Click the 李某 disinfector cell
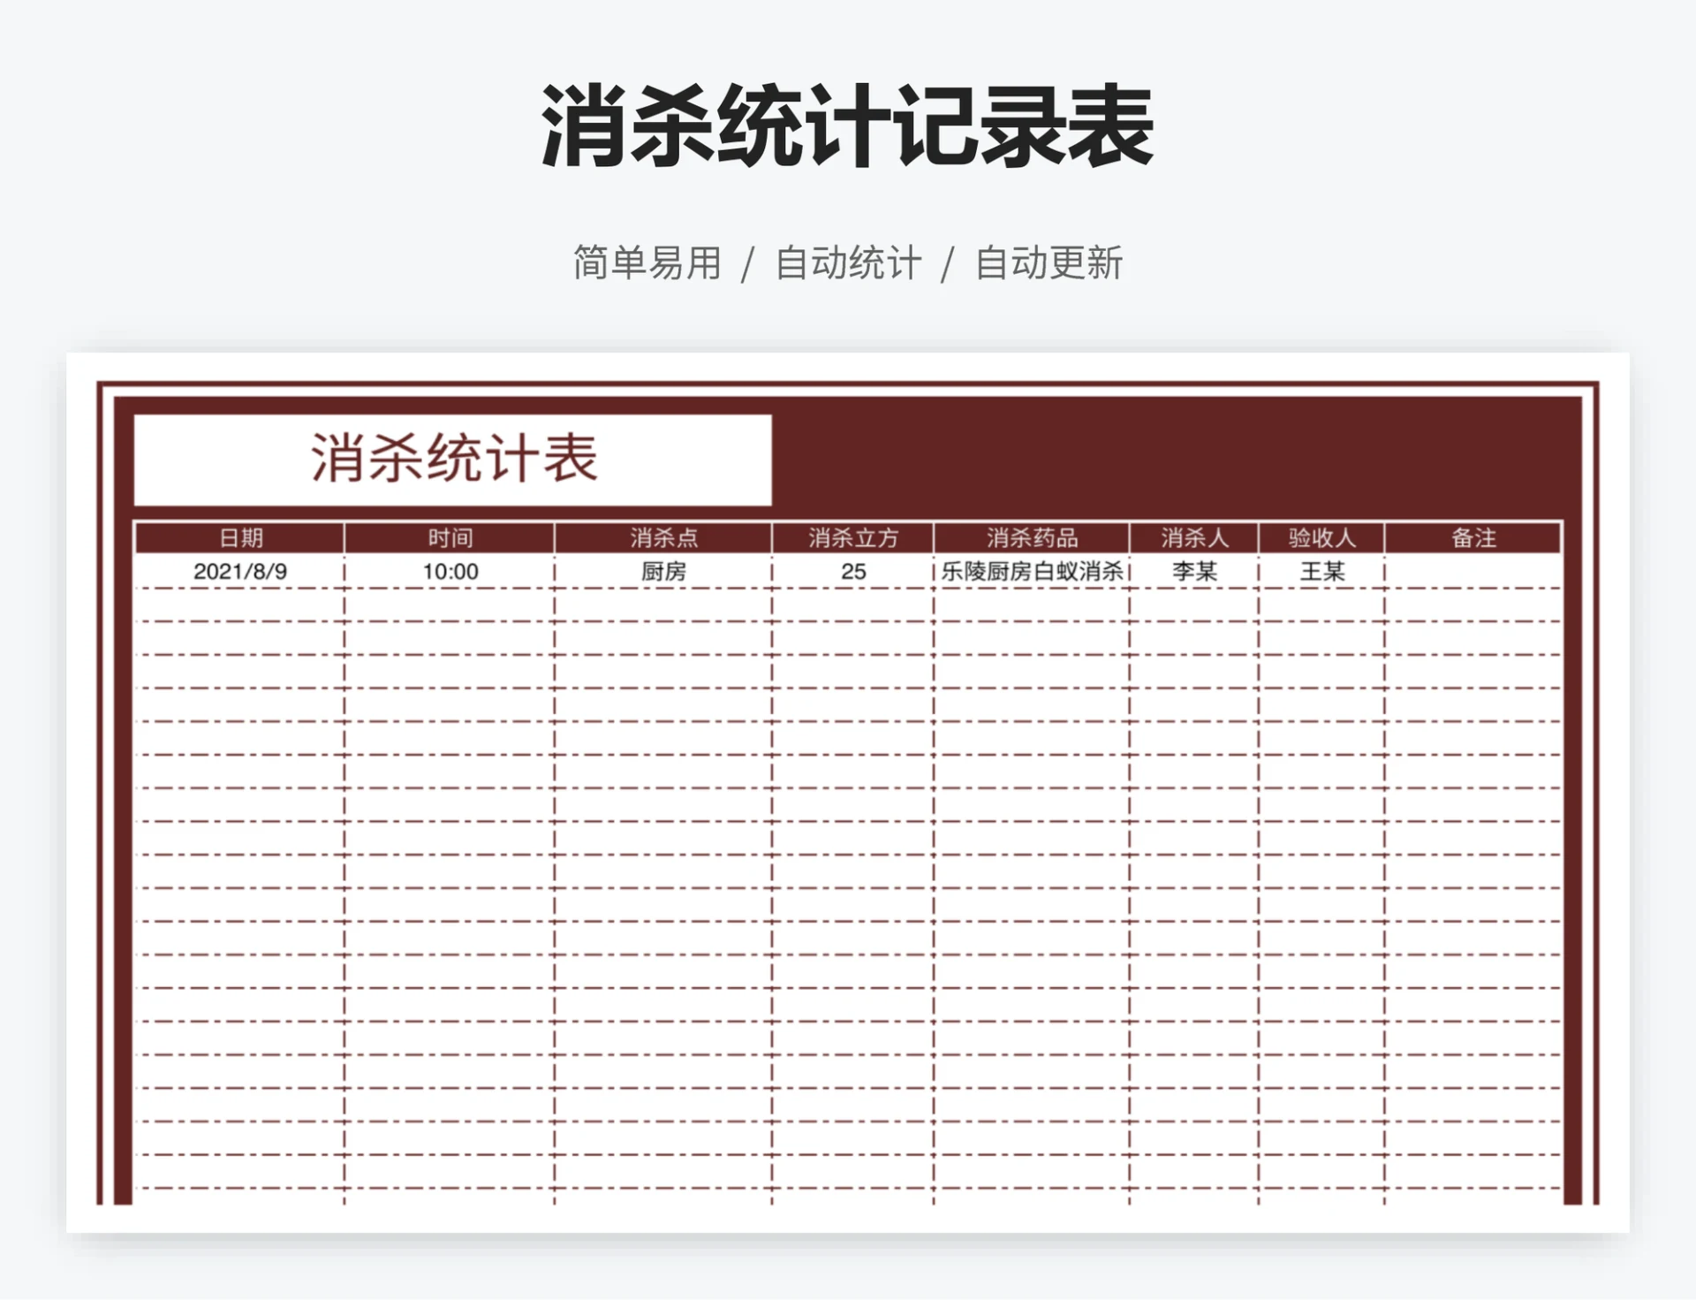Image resolution: width=1696 pixels, height=1300 pixels. [1194, 571]
